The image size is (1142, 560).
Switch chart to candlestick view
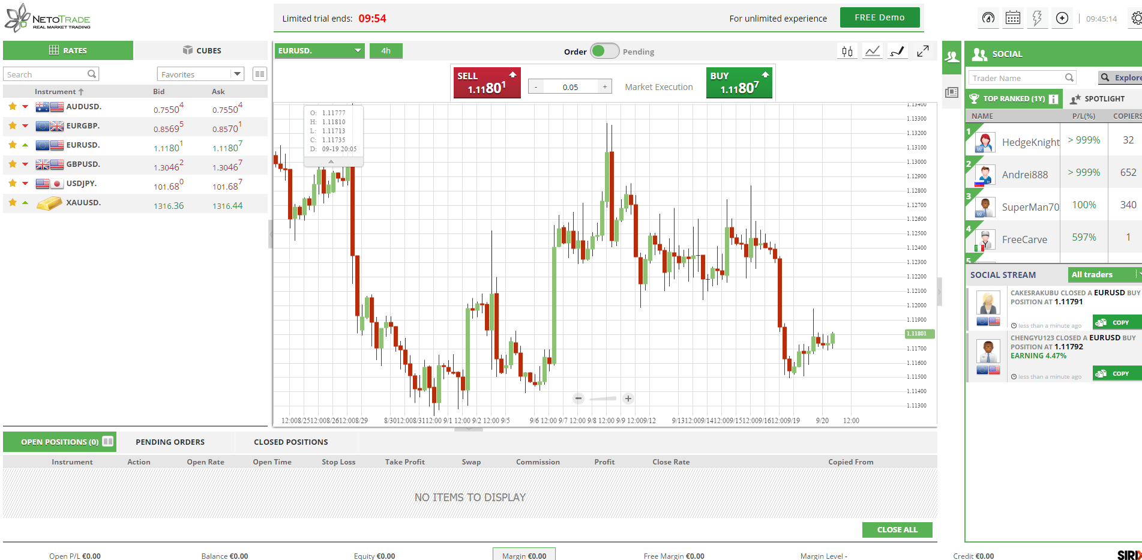pos(847,51)
